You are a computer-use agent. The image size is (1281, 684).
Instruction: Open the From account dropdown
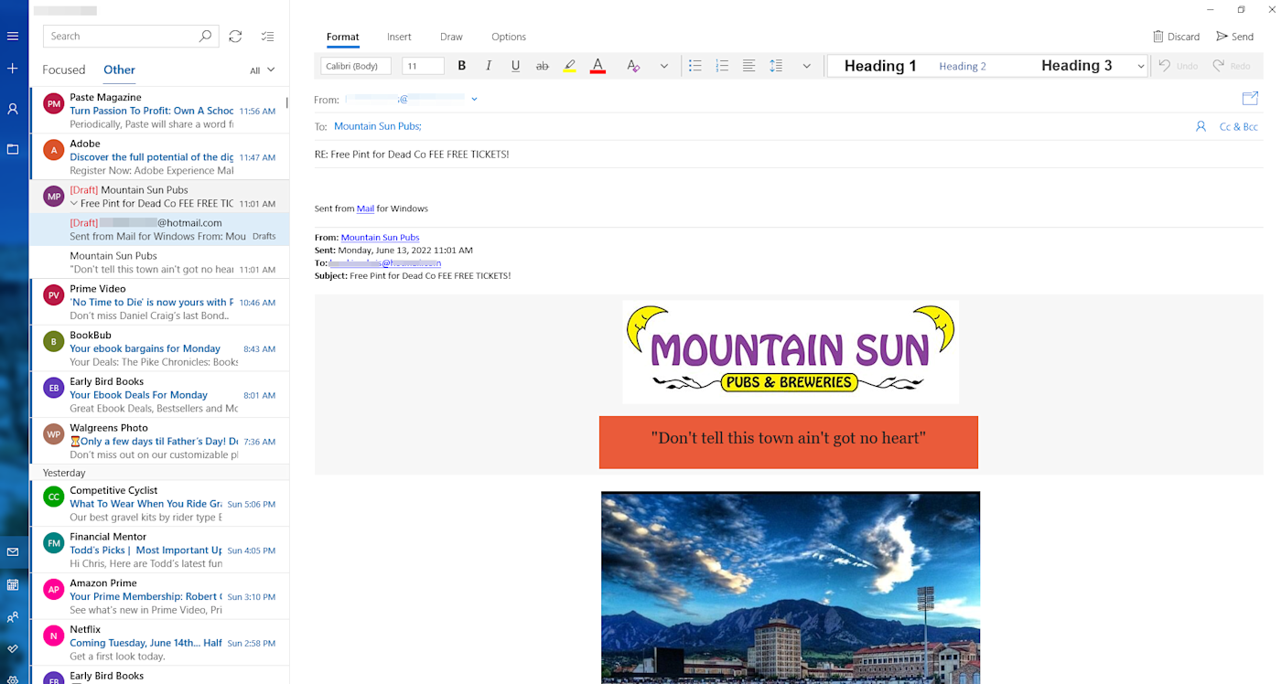pos(474,99)
